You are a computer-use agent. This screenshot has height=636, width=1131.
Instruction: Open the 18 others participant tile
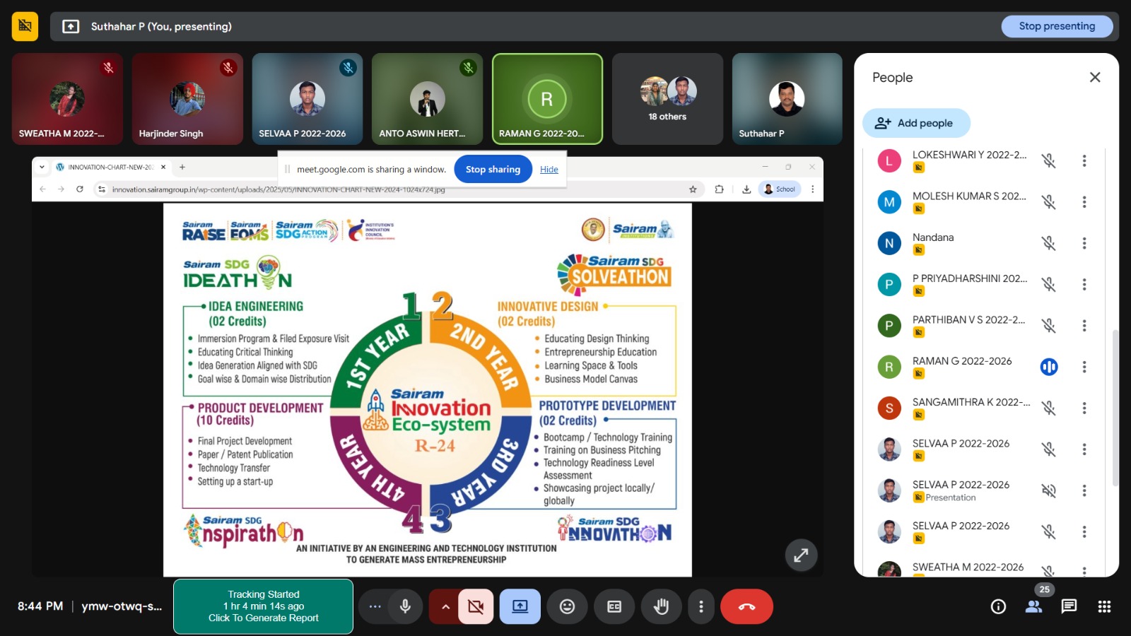(667, 99)
